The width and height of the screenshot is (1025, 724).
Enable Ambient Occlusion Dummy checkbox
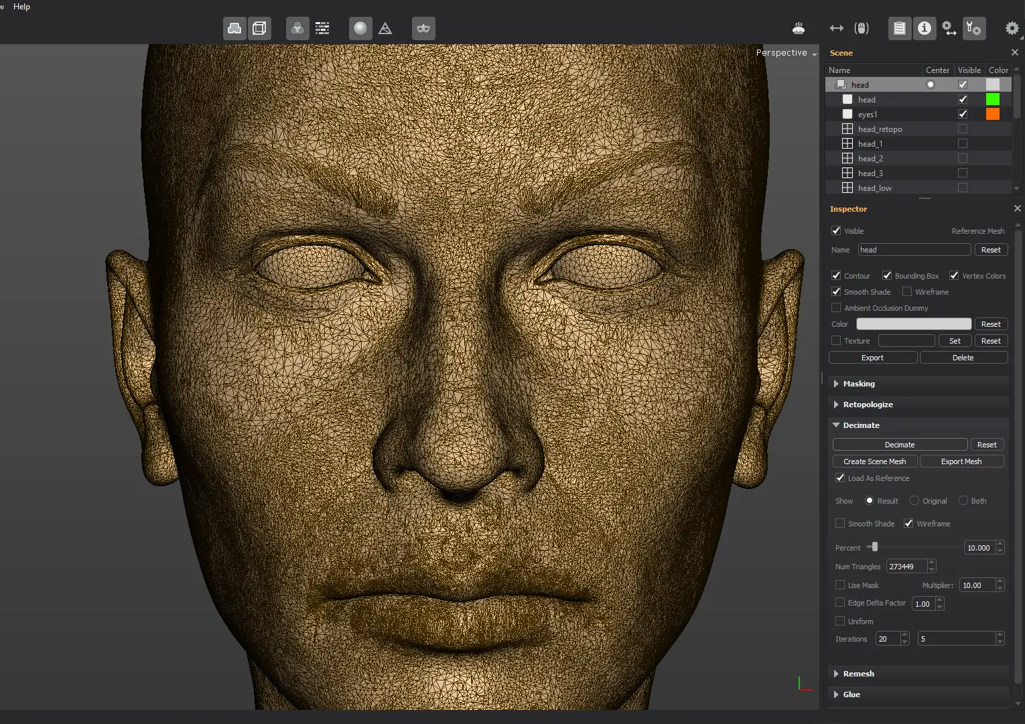[x=836, y=307]
